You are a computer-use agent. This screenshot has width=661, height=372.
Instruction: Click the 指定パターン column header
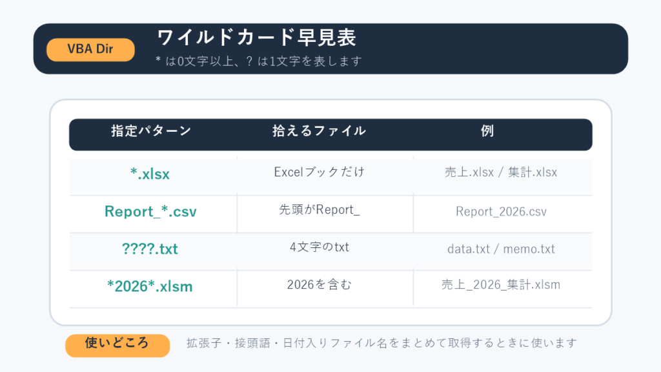click(151, 131)
